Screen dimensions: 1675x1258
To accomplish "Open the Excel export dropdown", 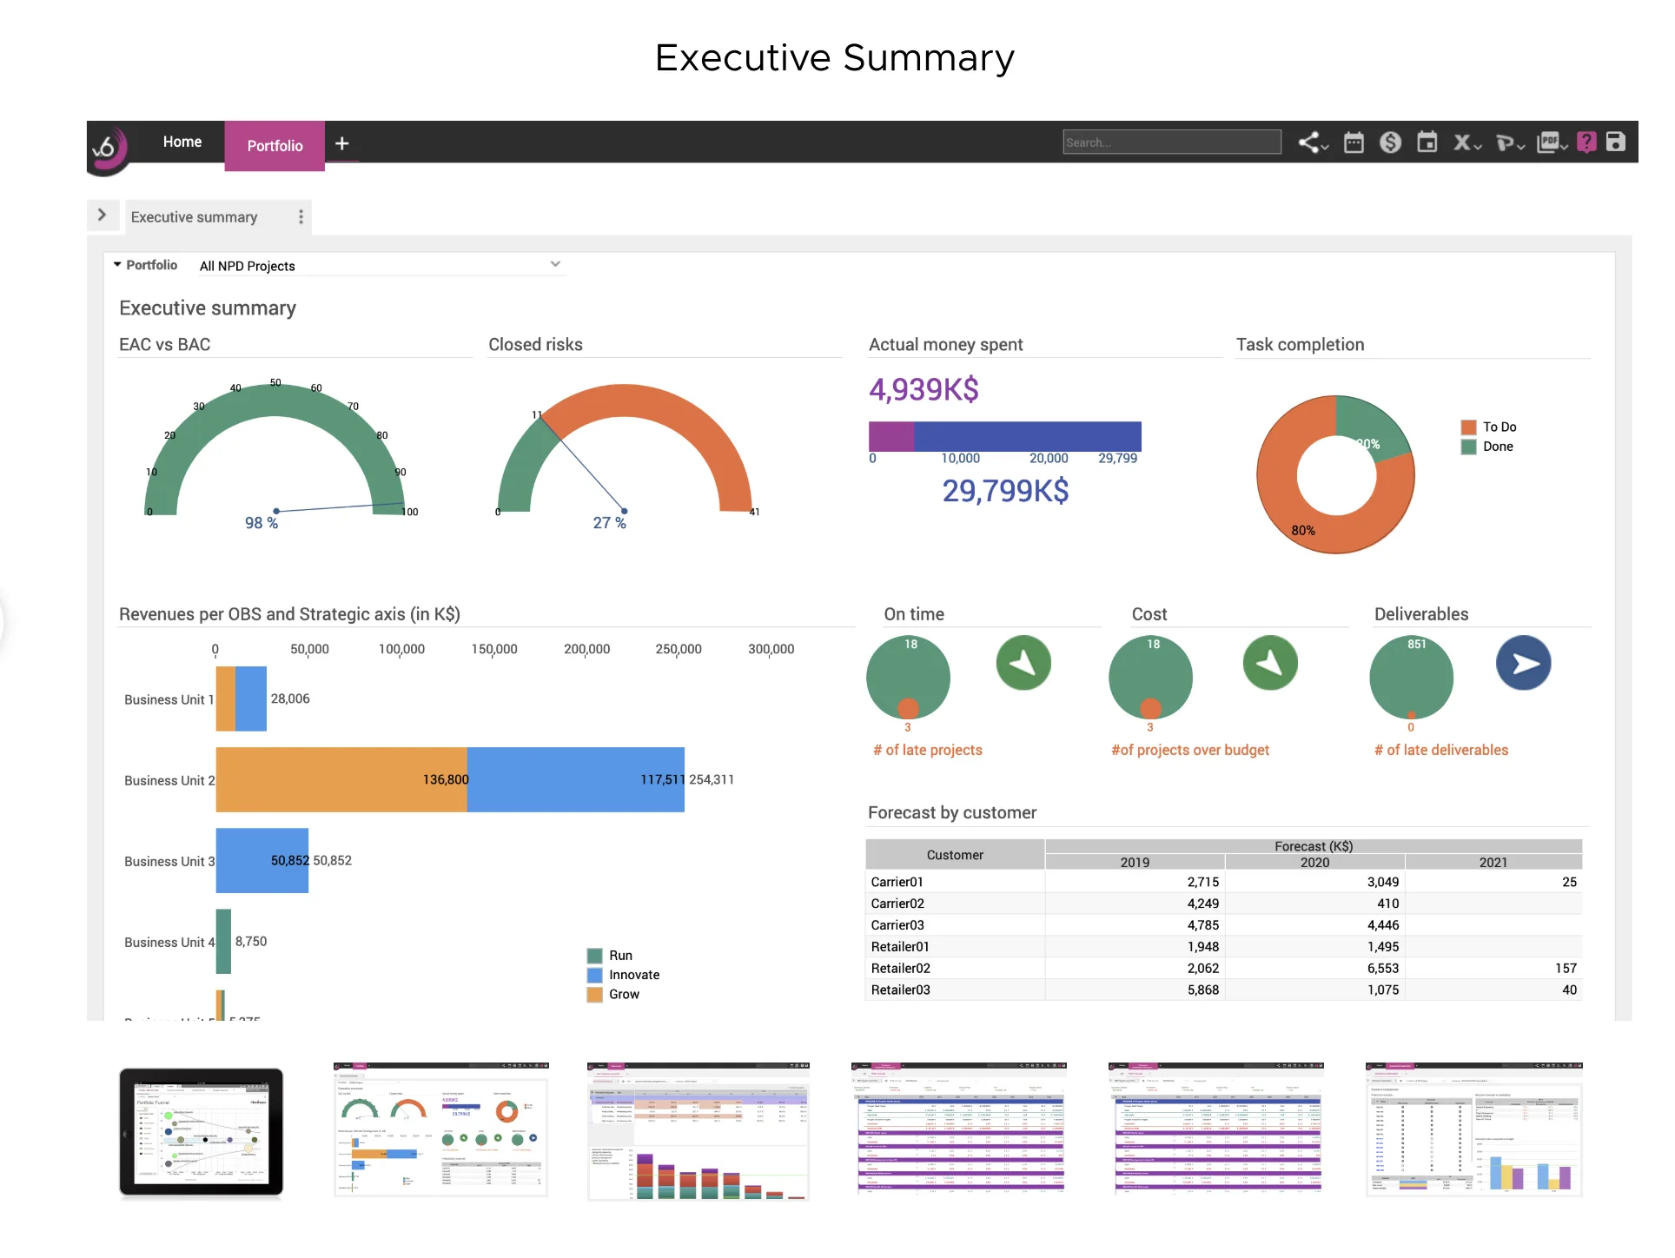I will coord(1467,142).
